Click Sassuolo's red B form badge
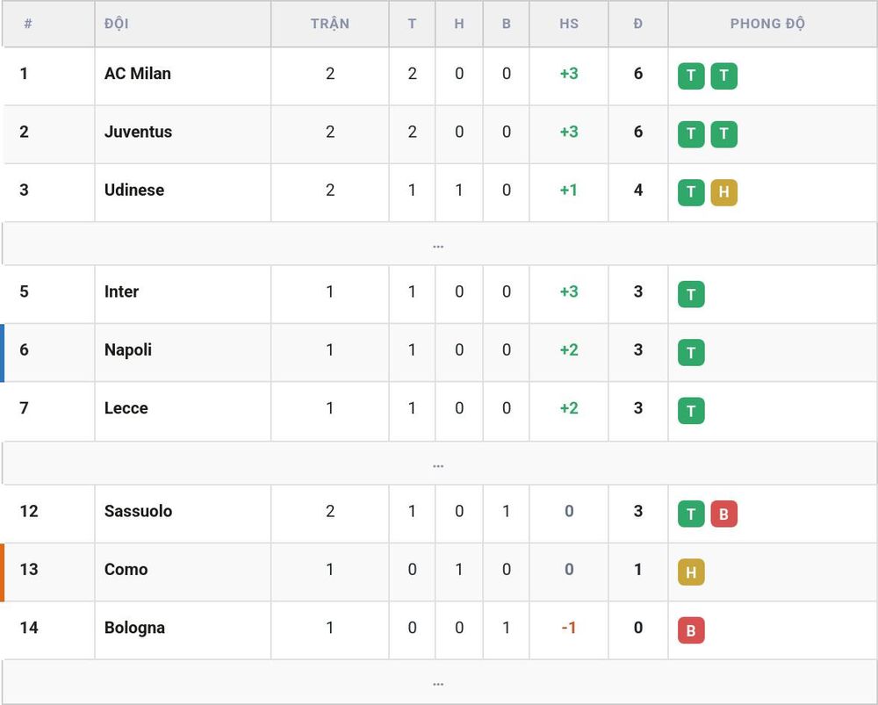 click(723, 514)
